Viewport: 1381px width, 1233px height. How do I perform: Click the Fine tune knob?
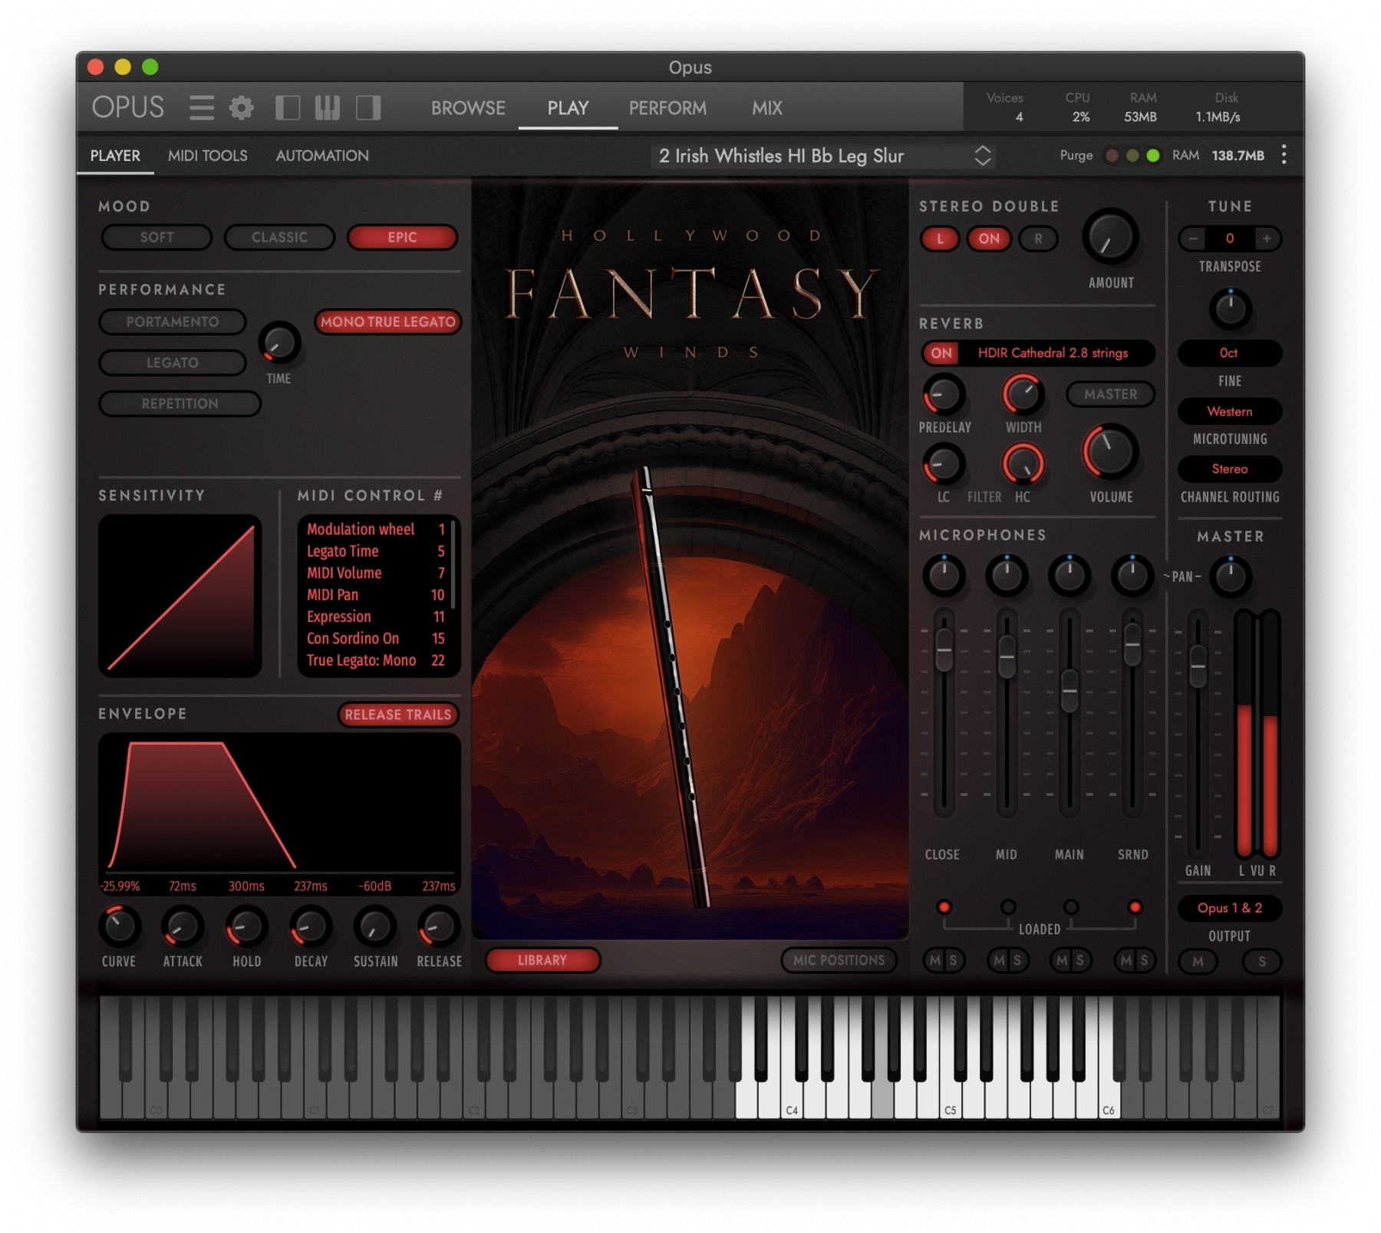[1231, 308]
